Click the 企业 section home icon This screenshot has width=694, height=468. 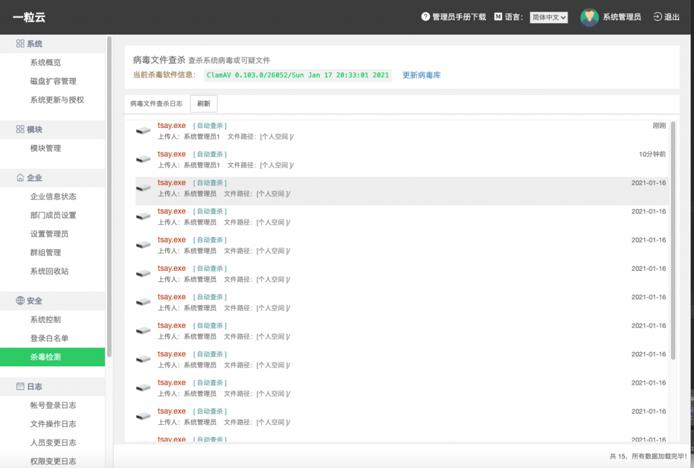[20, 177]
